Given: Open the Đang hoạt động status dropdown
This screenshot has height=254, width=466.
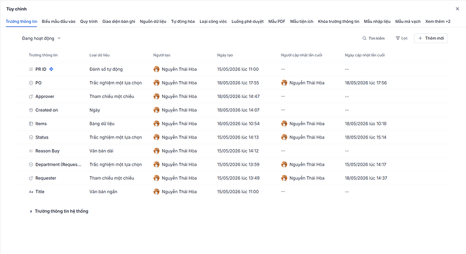Looking at the screenshot, I should tap(41, 39).
